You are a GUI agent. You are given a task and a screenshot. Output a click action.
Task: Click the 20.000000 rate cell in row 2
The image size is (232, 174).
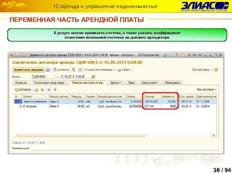click(x=134, y=106)
